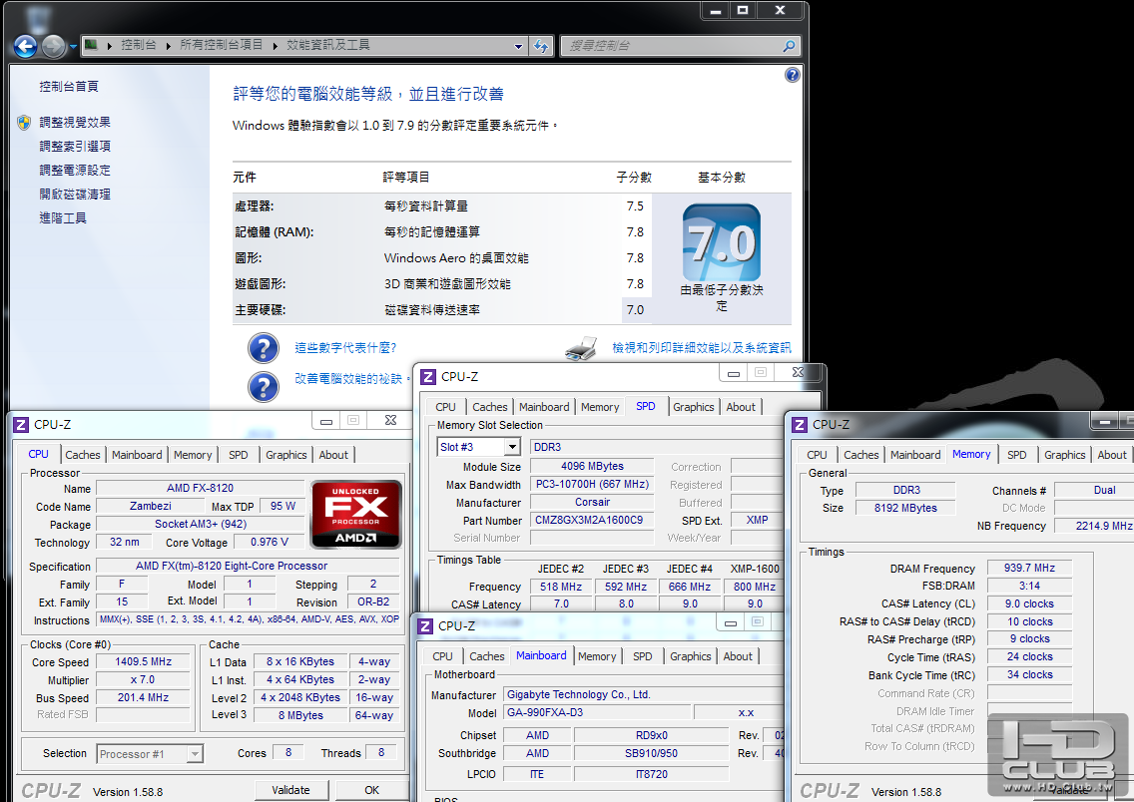Screen dimensions: 1134x802
Task: Click the Module Size 4096 MBytes value
Action: (592, 467)
